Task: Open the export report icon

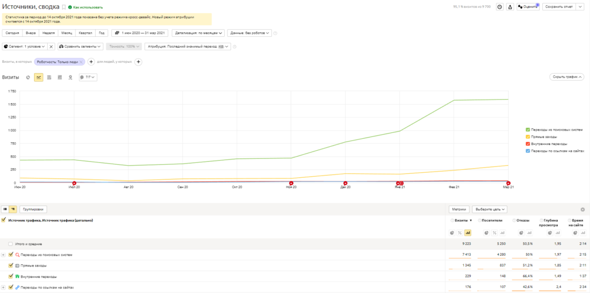Action: [510, 7]
